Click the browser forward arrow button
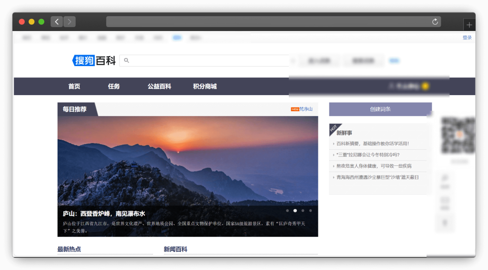Image resolution: width=488 pixels, height=270 pixels. click(x=70, y=22)
